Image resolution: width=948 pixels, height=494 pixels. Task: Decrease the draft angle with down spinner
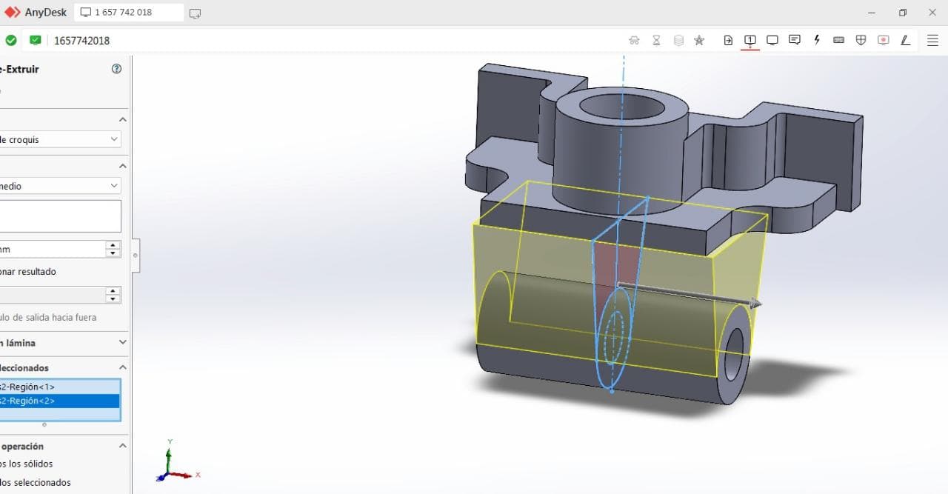113,298
